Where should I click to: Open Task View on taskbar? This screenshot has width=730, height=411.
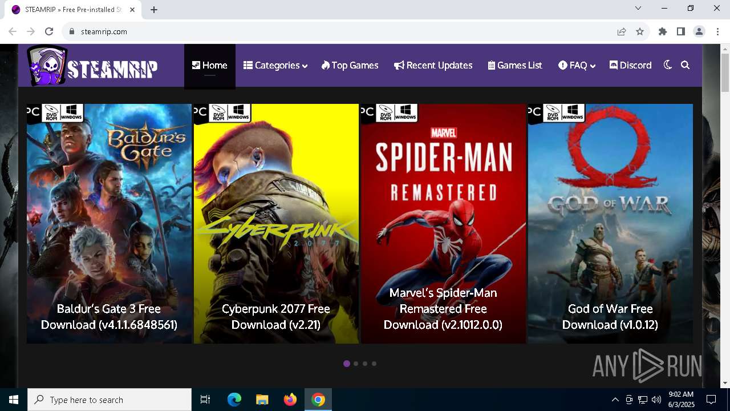[x=205, y=400]
